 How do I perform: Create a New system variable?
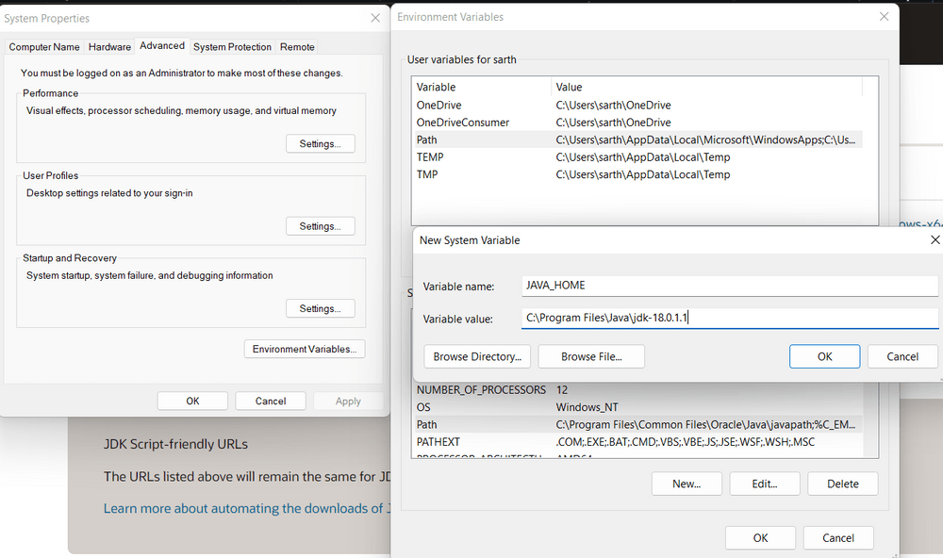coord(687,484)
